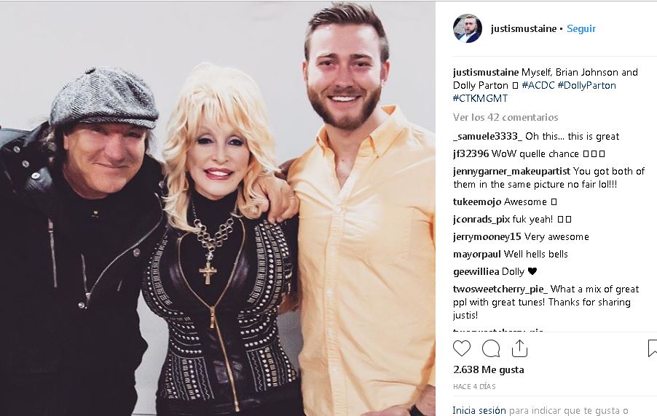Click the Seguir follow button

point(581,28)
